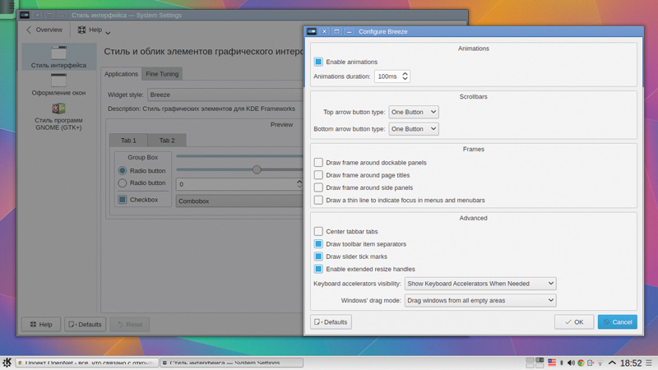The width and height of the screenshot is (658, 370).
Task: Confirm with the OK button
Action: click(574, 321)
